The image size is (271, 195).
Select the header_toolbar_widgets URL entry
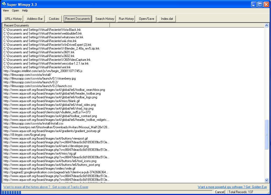(x=56, y=120)
